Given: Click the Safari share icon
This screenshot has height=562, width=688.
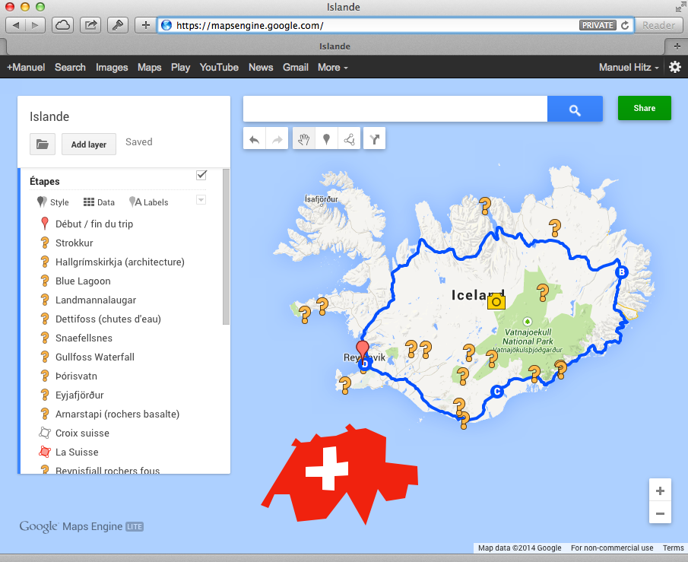Looking at the screenshot, I should (x=90, y=25).
